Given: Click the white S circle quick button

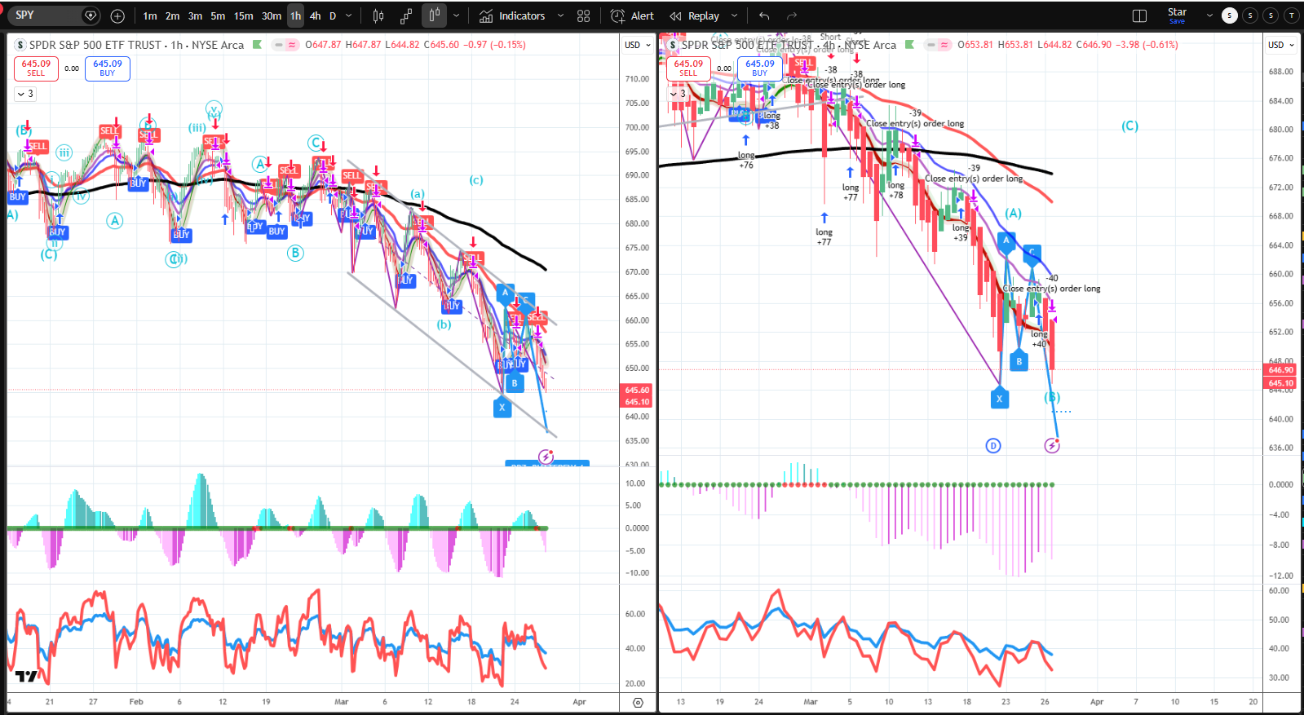Looking at the screenshot, I should [x=1230, y=15].
